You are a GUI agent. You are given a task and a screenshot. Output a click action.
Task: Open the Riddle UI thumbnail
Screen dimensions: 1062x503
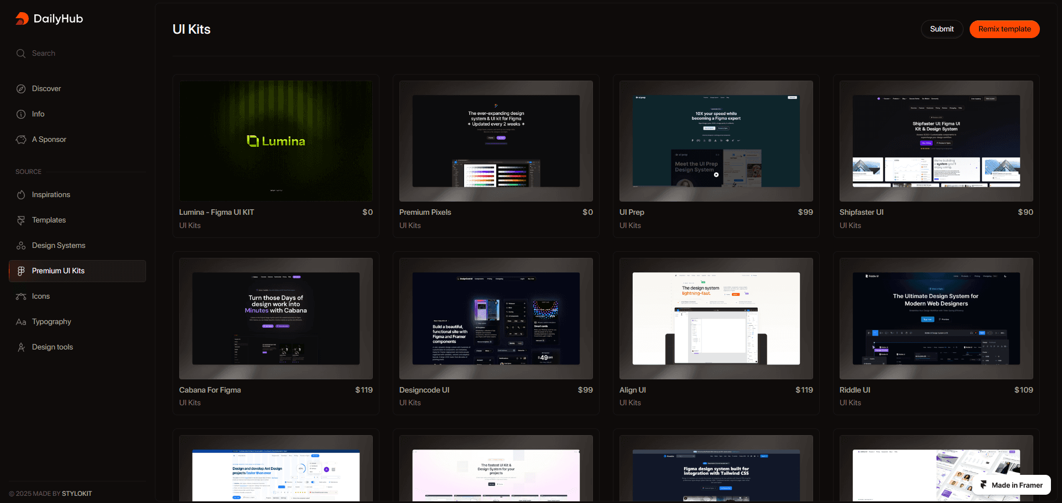pos(936,319)
